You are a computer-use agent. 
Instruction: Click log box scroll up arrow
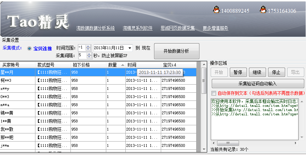tap(302, 101)
